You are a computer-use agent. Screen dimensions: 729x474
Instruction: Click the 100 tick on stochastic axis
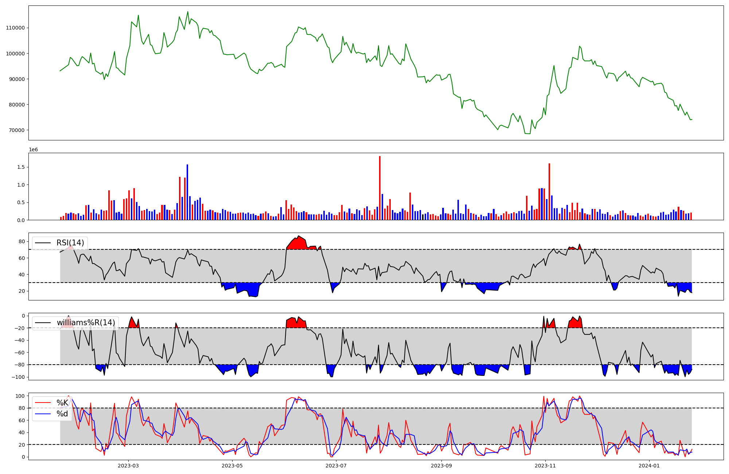[x=20, y=396]
